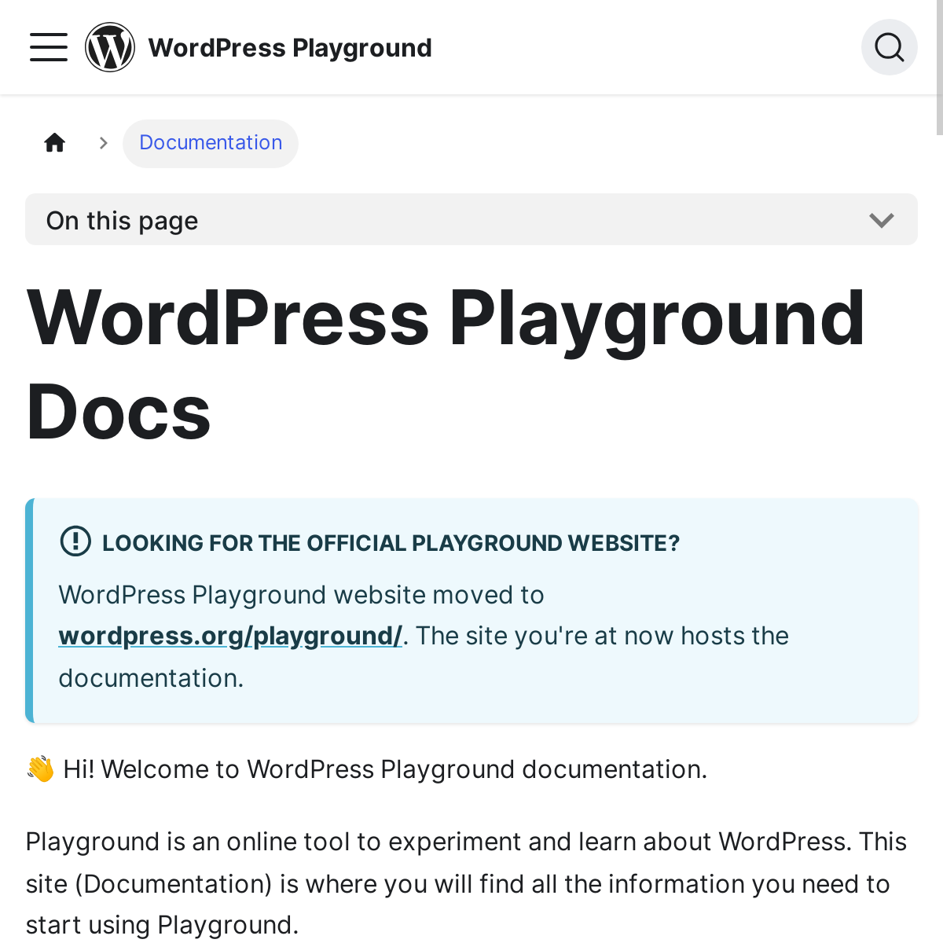The width and height of the screenshot is (943, 943).
Task: Click the WordPress Playground Docs heading
Action: (x=446, y=361)
